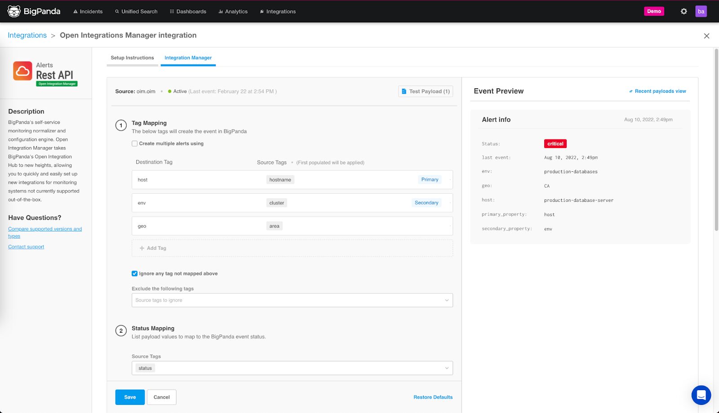The height and width of the screenshot is (413, 719).
Task: Click the Demo badge button
Action: click(654, 11)
